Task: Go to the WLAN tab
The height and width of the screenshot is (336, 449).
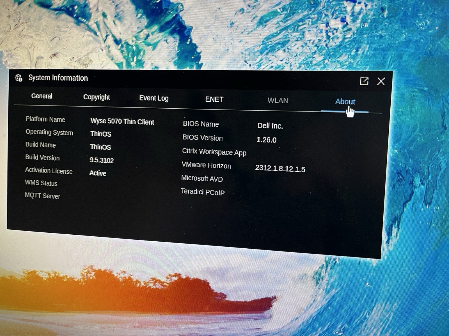Action: coord(278,101)
